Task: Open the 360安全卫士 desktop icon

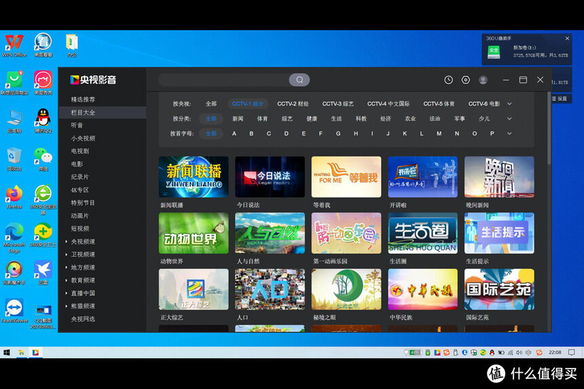Action: tap(43, 236)
